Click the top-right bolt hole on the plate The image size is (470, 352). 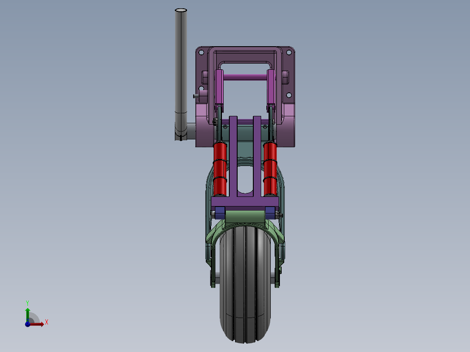(x=289, y=52)
